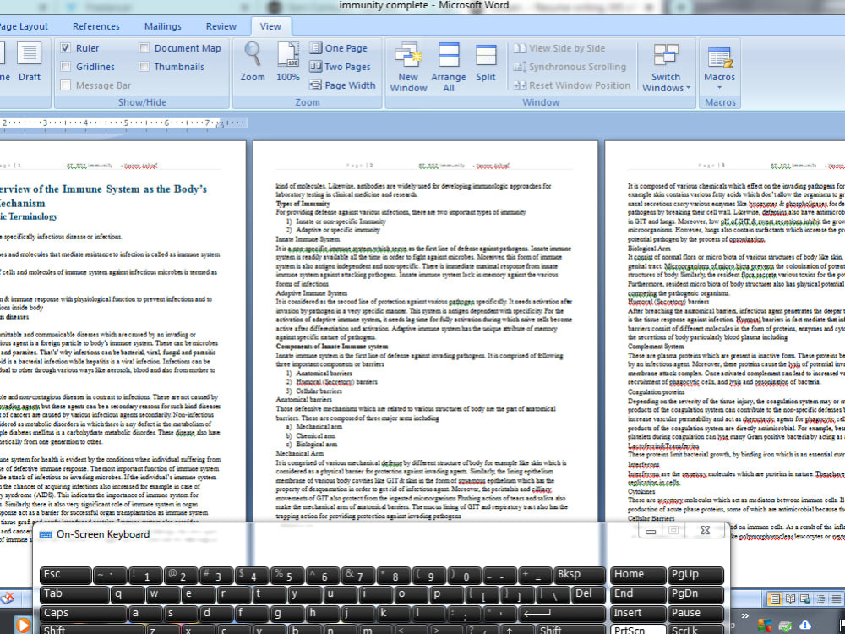
Task: Show hidden tray icons chevron
Action: (x=745, y=615)
